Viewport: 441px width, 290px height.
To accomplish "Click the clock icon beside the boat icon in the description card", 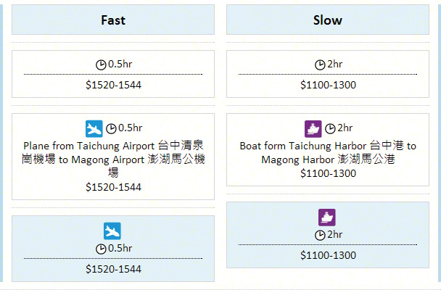I will pyautogui.click(x=330, y=129).
